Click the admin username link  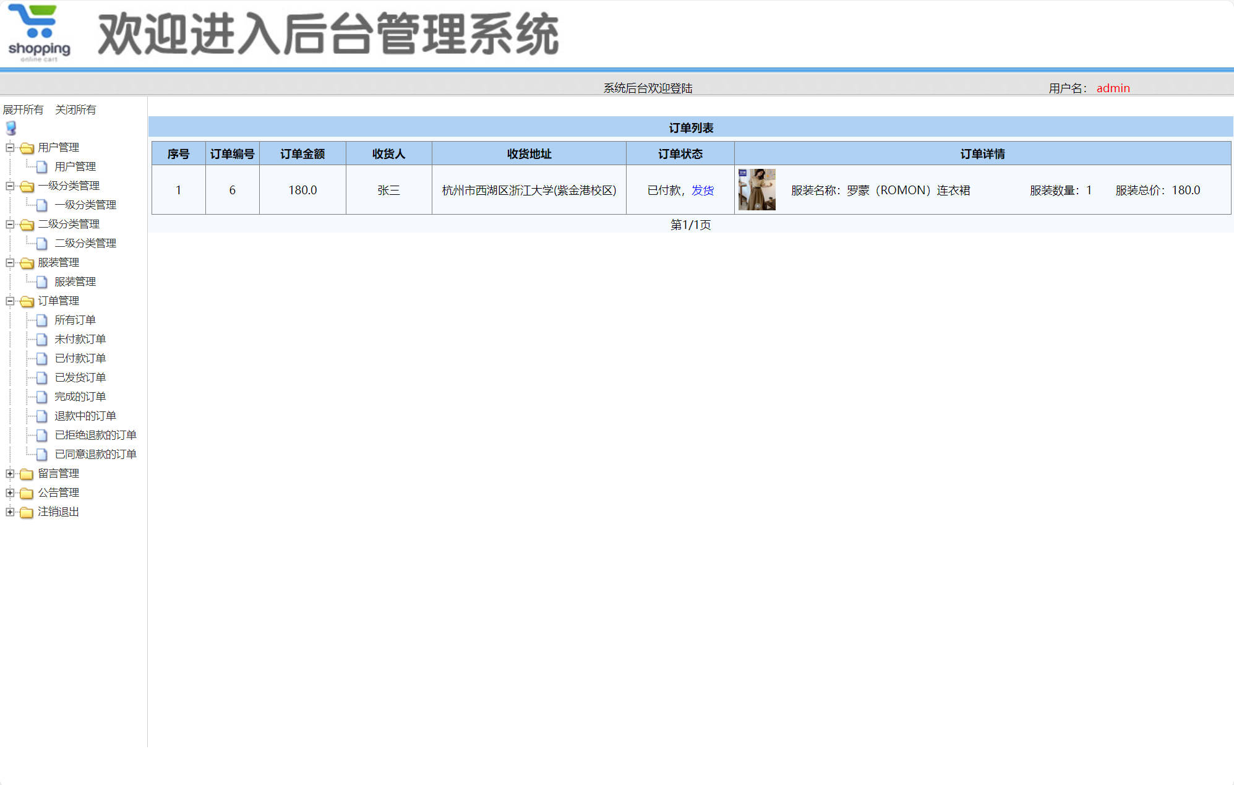1112,88
